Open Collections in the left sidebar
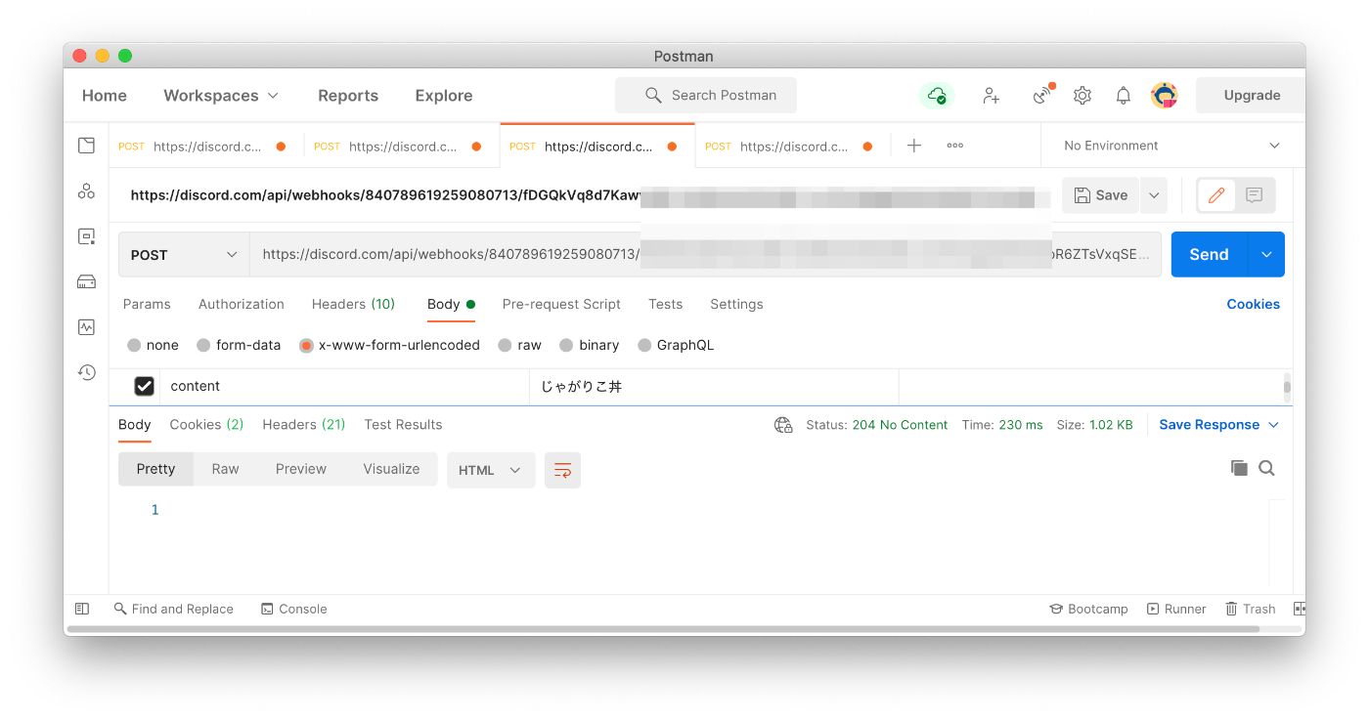The width and height of the screenshot is (1369, 720). tap(86, 146)
